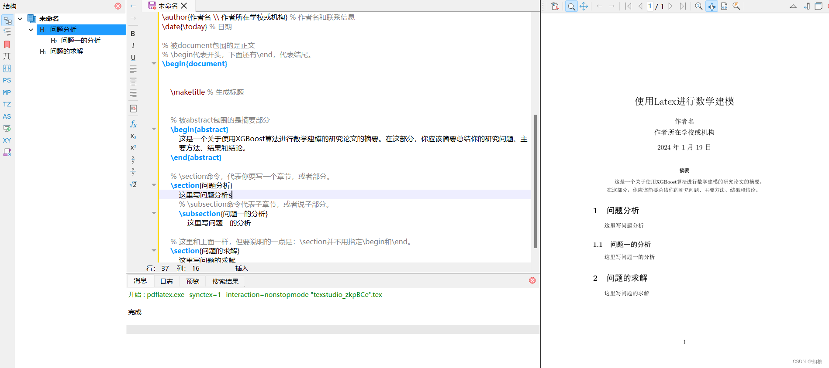Click PDF title 使用Latex进行数学建模

tap(684, 101)
